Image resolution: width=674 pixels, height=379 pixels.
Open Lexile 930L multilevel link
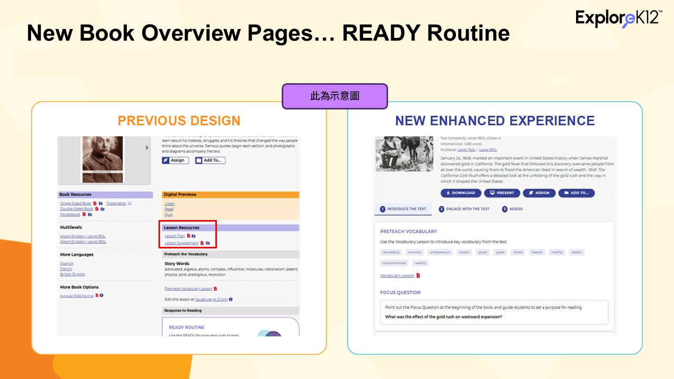coord(488,150)
